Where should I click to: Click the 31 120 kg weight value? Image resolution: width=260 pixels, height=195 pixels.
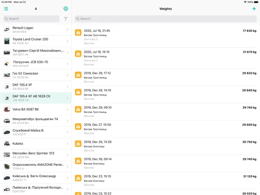click(250, 177)
